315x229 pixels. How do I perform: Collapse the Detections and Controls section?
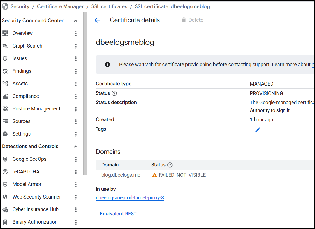pyautogui.click(x=76, y=147)
